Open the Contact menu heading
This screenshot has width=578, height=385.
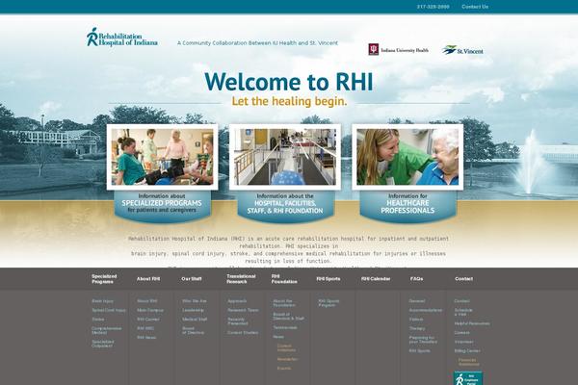click(x=463, y=279)
